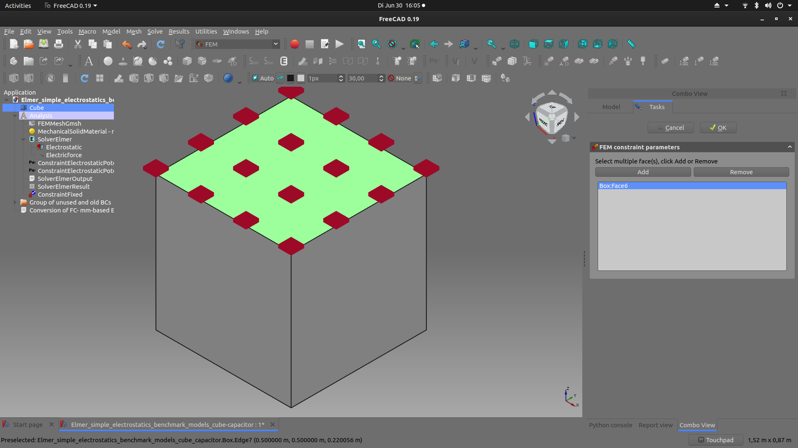Click the Remove face button
The height and width of the screenshot is (448, 798).
click(x=741, y=172)
